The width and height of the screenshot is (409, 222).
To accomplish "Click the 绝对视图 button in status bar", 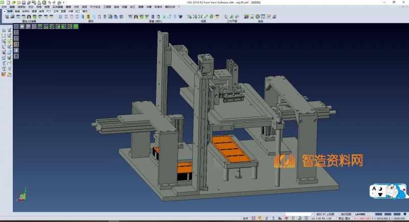I will pyautogui.click(x=346, y=214).
